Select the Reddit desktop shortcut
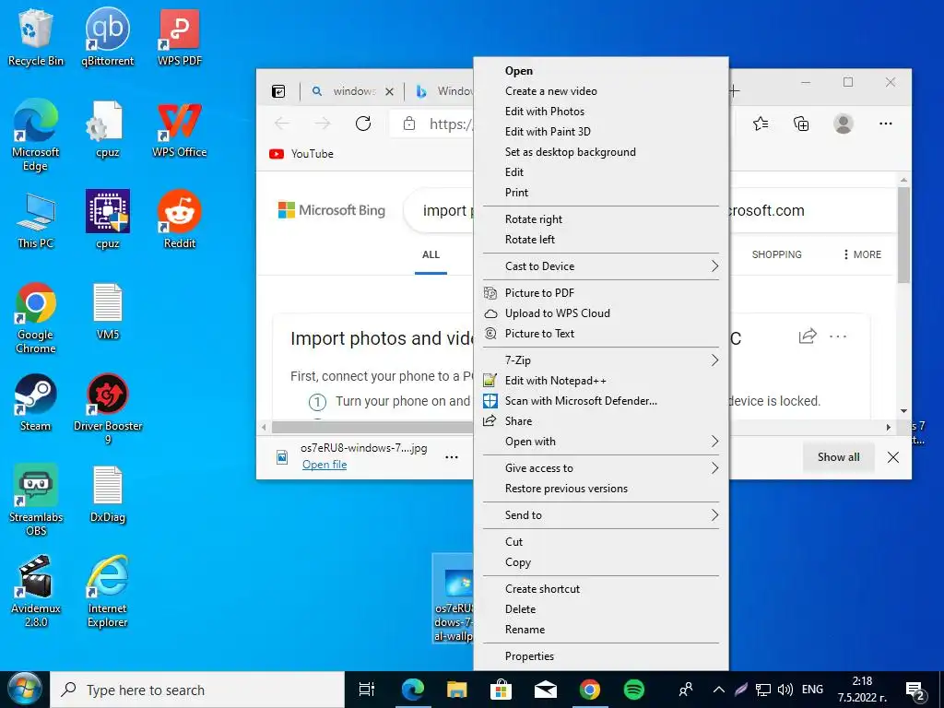944x708 pixels. click(180, 219)
